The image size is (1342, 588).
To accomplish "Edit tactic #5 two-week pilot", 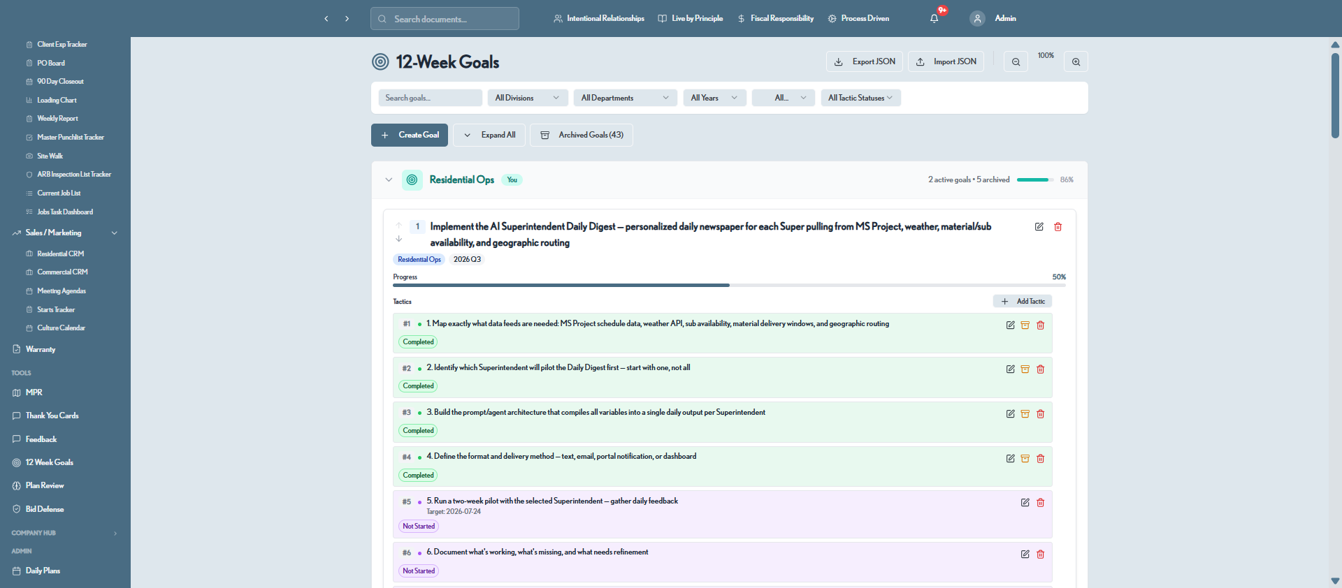I will click(1025, 503).
